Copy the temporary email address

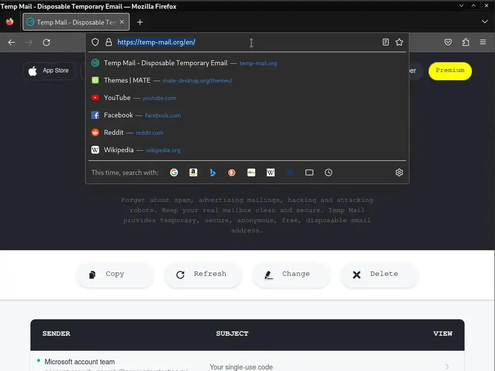click(115, 274)
